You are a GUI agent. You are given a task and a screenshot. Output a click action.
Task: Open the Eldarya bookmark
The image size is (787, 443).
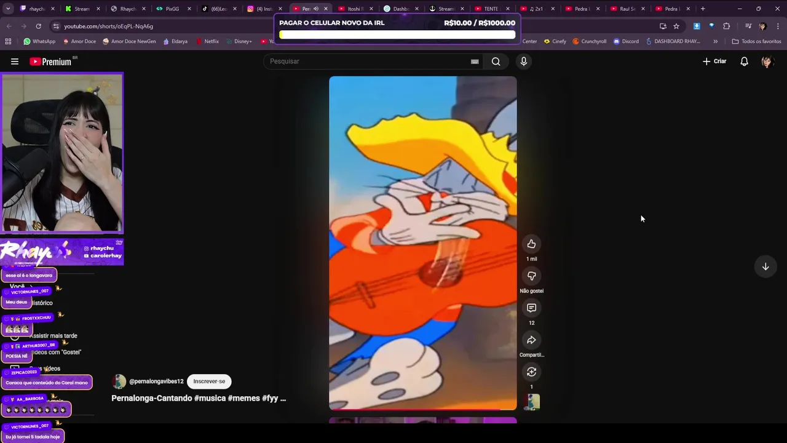[175, 41]
